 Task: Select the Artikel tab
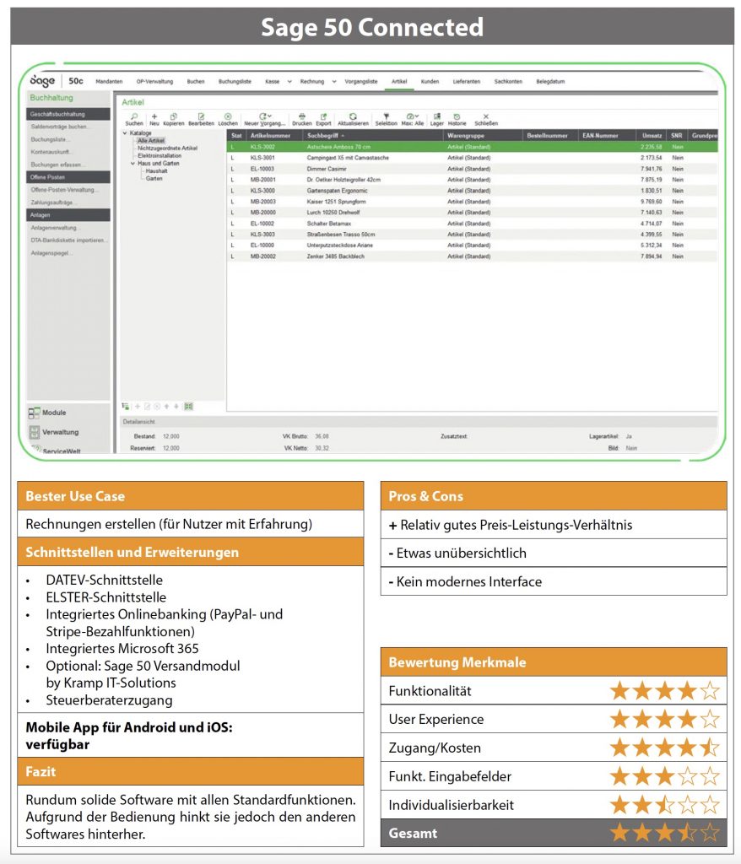tap(399, 82)
